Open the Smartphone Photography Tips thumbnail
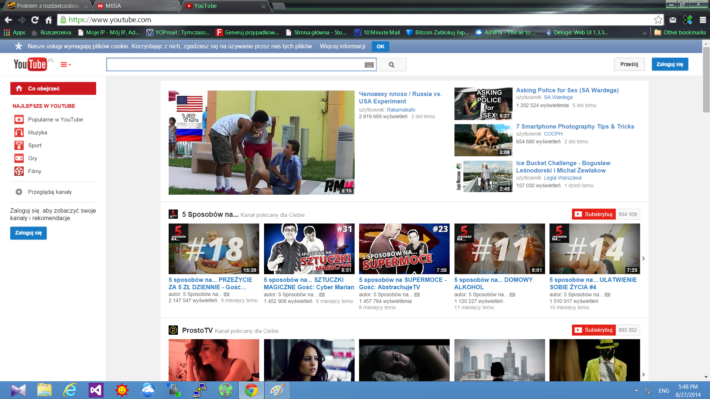Screen dimensions: 710x399 (x=483, y=140)
